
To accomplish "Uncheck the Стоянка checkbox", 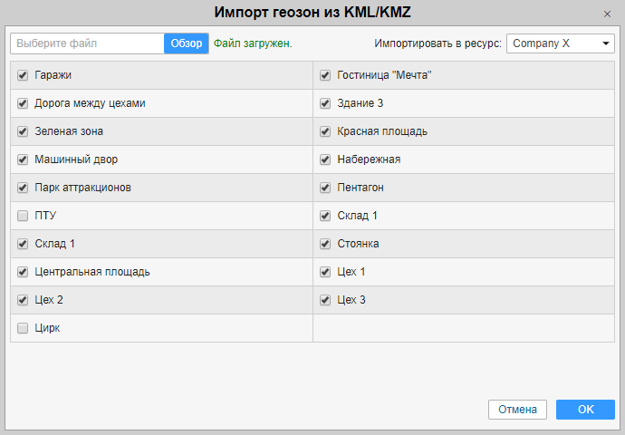I will pyautogui.click(x=325, y=244).
